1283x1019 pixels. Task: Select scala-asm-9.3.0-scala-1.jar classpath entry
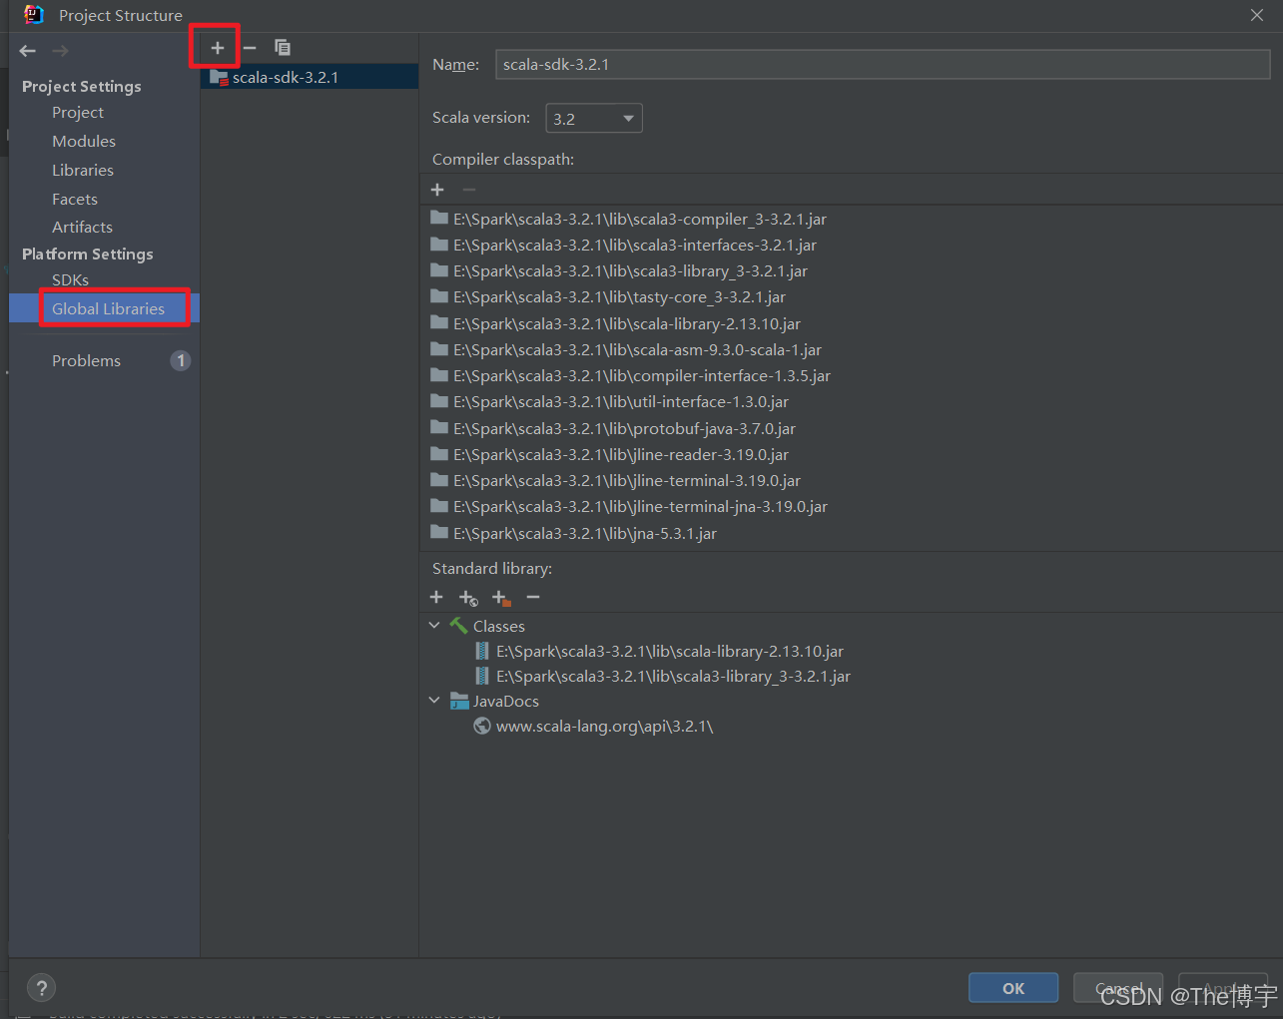637,350
